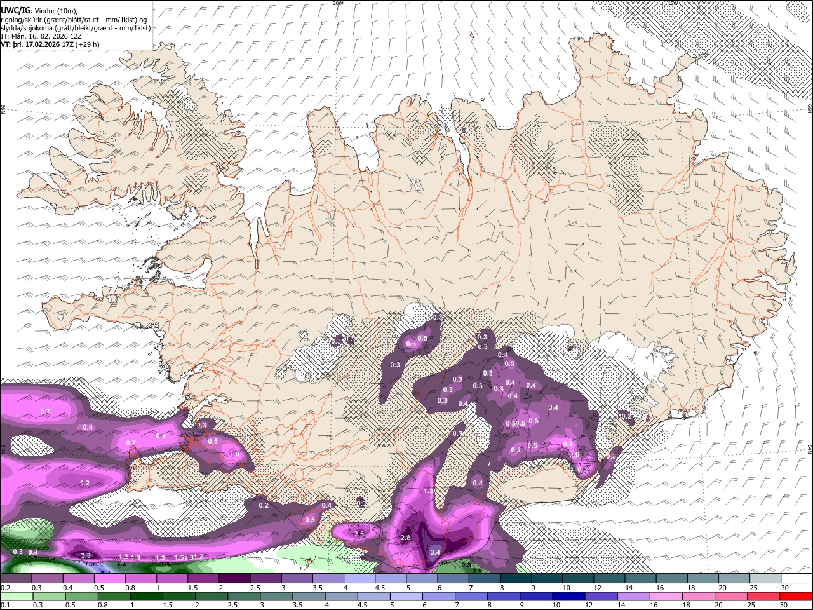Select the pale grey 25 swatch, upper legend

pos(766,579)
